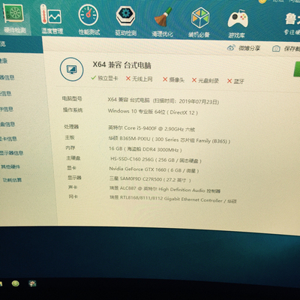The width and height of the screenshot is (300, 300).
Task: Click the scan date 2019年07月23日 text
Action: coord(199,101)
